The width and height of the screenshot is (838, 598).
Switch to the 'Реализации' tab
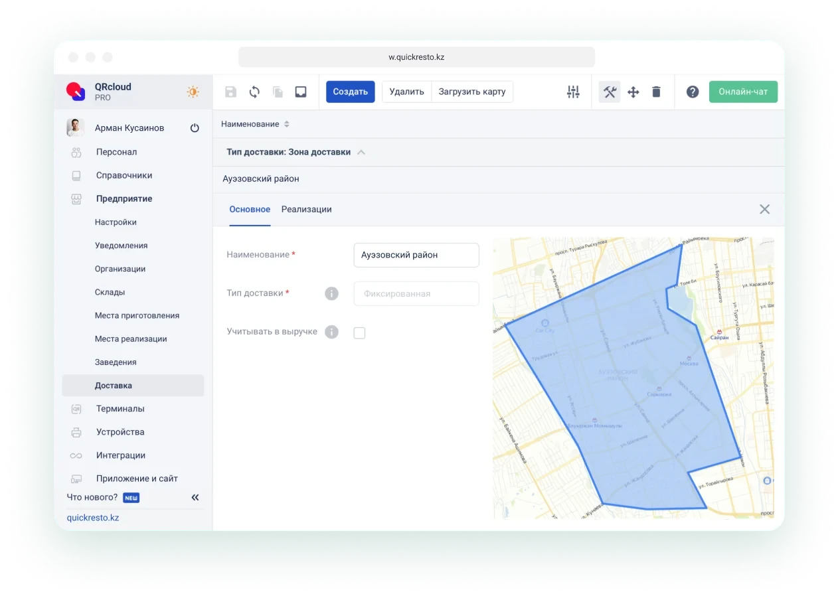click(306, 209)
